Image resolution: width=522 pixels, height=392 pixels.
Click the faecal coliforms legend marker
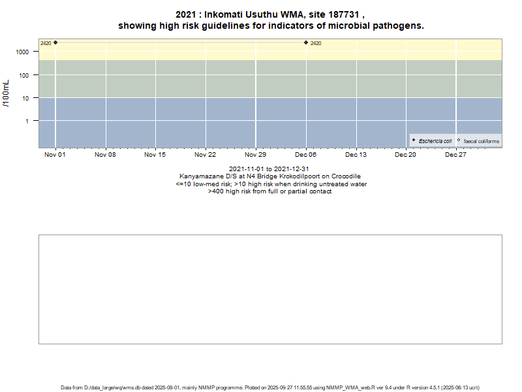pos(459,140)
